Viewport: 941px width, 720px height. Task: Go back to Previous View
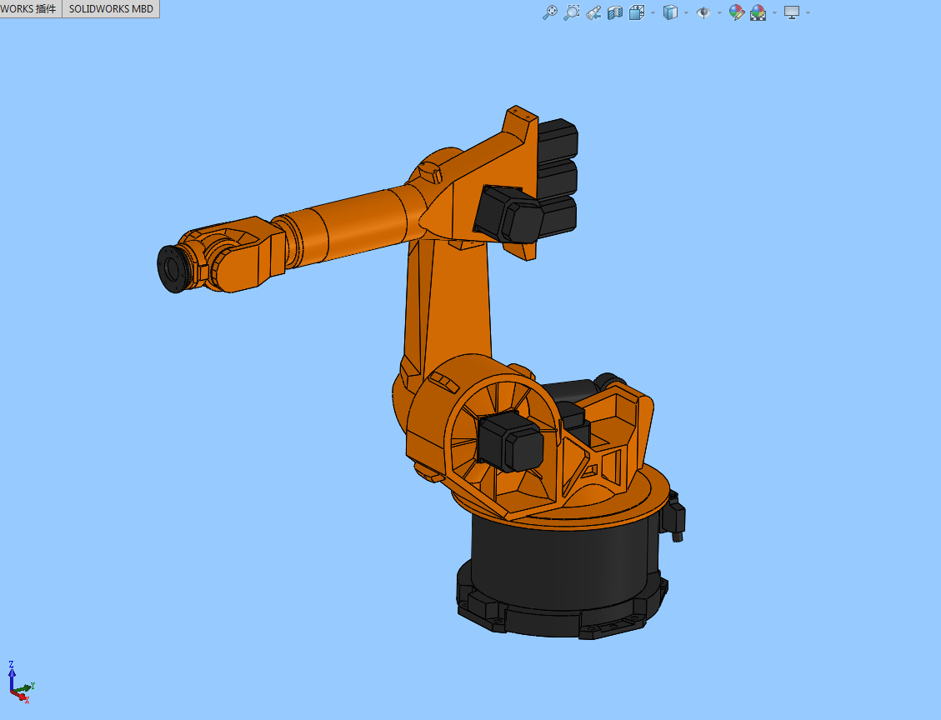(593, 12)
